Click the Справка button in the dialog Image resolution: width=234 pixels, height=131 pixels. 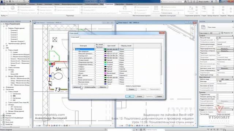point(159,96)
